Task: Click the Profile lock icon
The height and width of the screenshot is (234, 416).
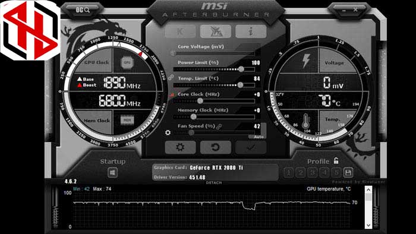Action: pos(336,160)
